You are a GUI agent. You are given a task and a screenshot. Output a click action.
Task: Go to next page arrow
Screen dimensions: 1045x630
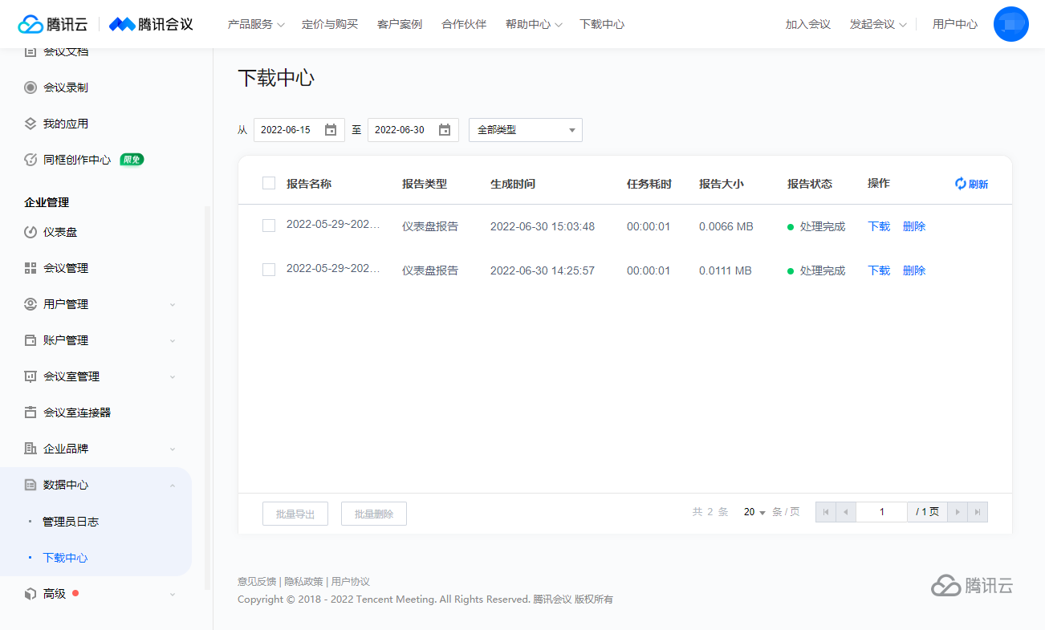tap(958, 512)
